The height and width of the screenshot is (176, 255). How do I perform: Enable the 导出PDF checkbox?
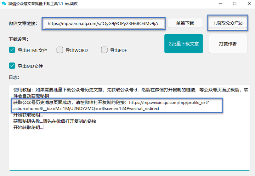click(104, 50)
